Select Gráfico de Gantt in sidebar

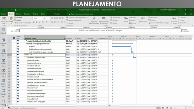coord(3,73)
